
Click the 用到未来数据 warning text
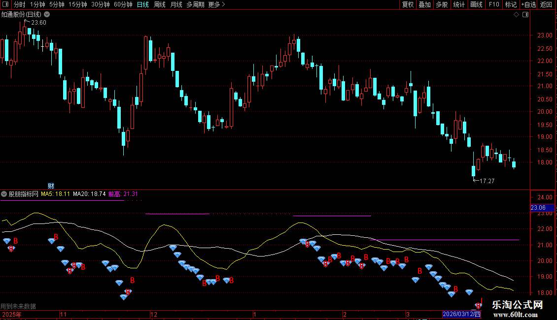18,306
